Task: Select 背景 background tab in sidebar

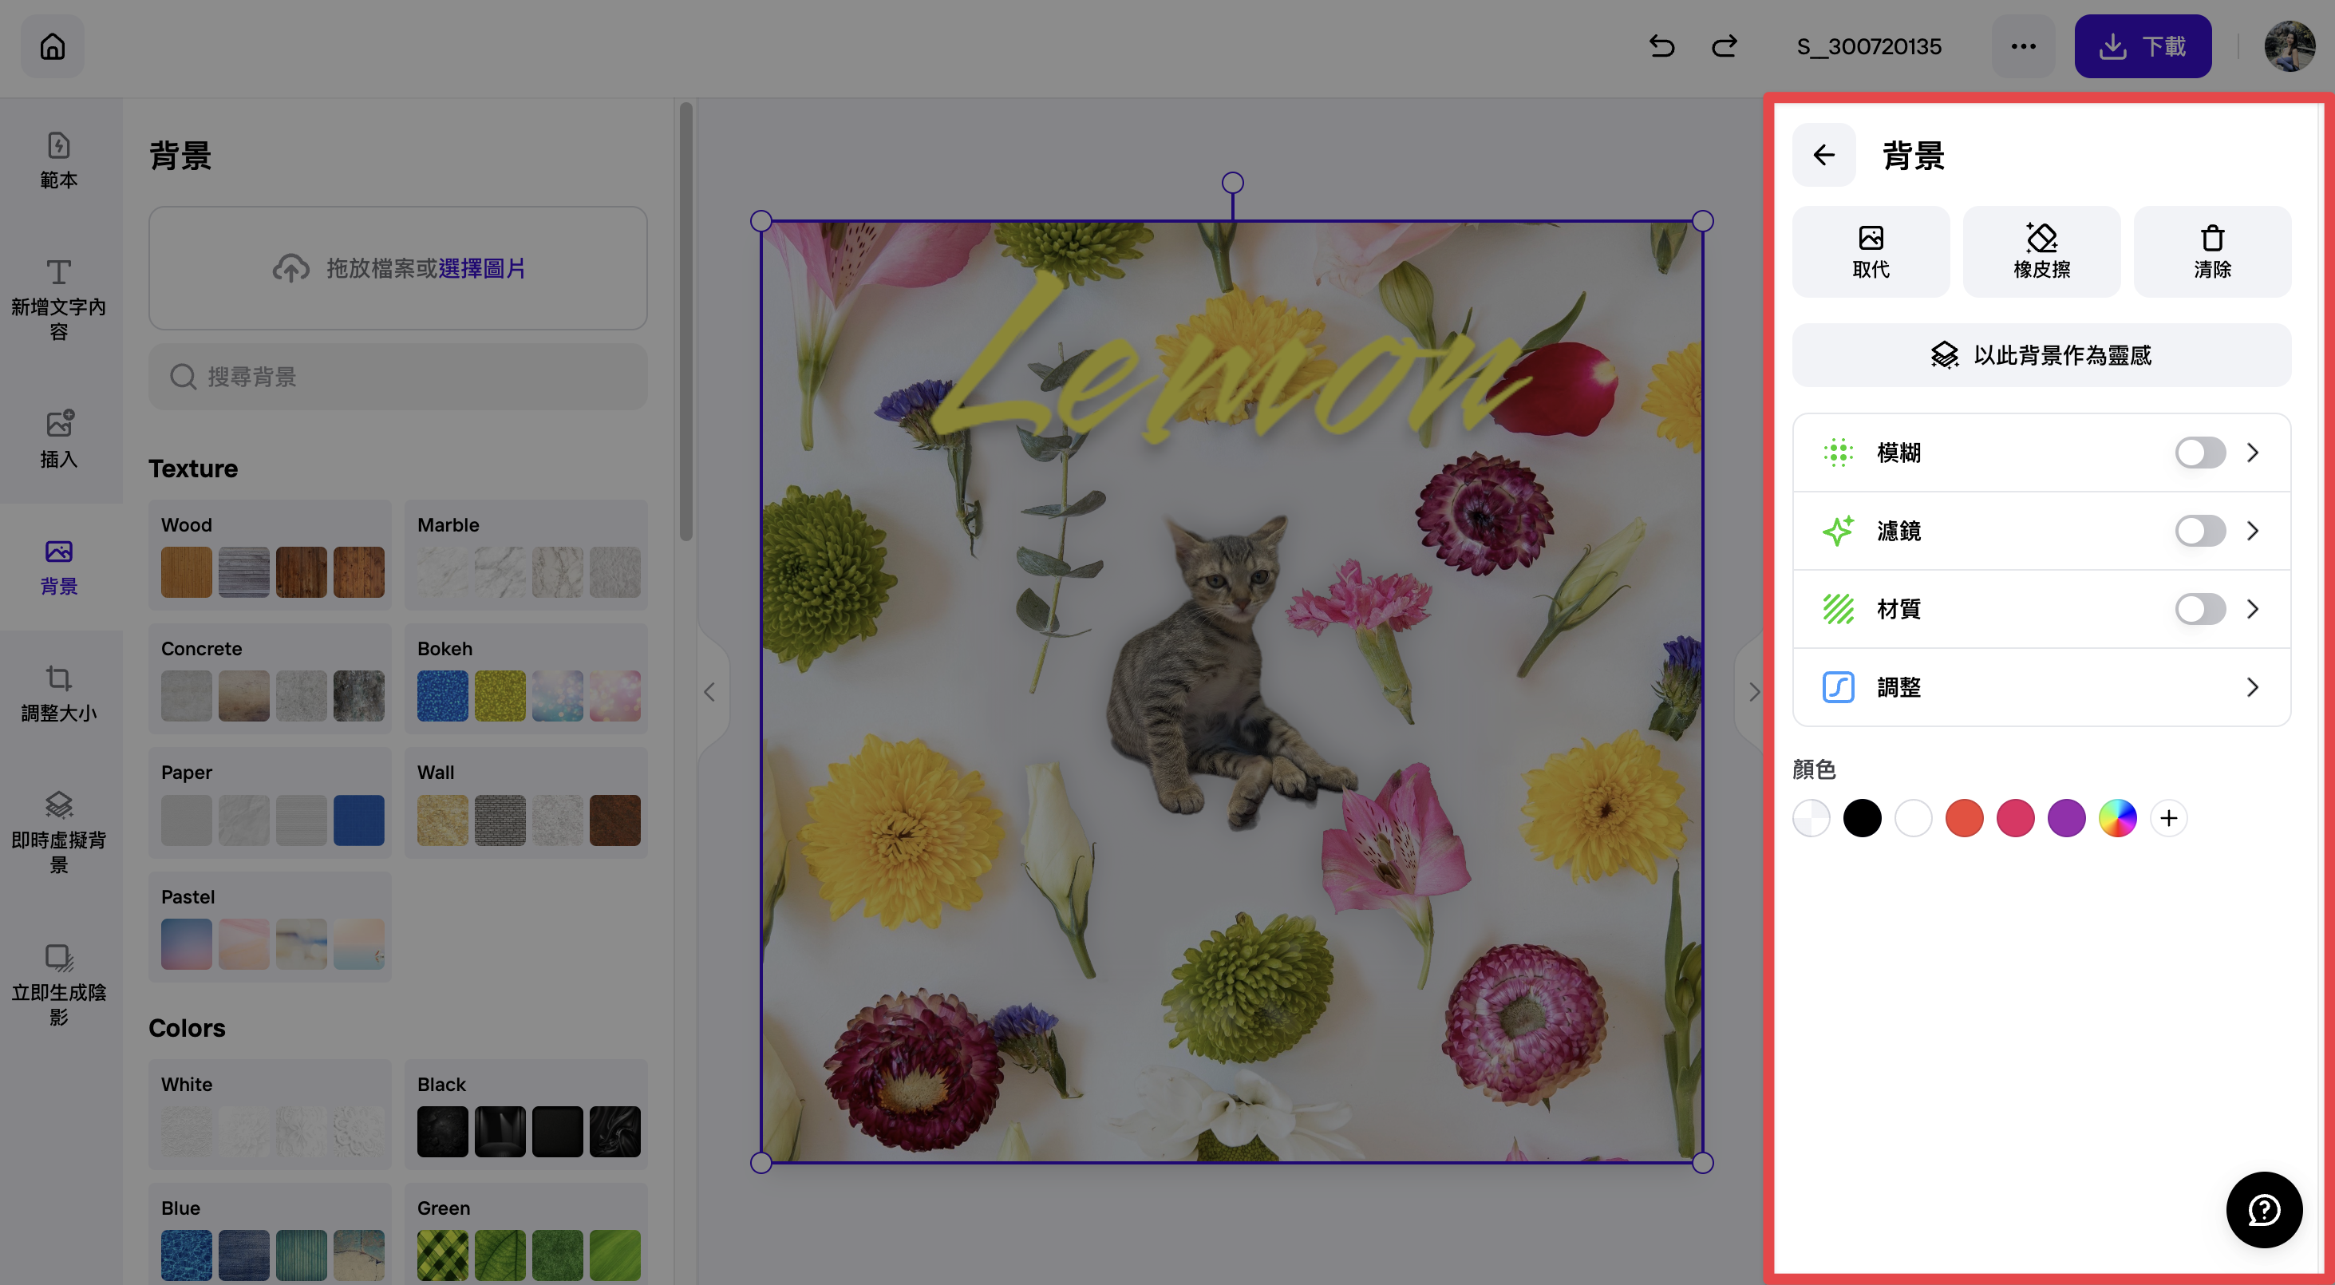Action: (59, 567)
